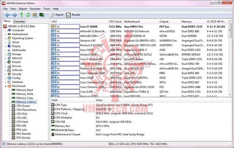Click the Server node icon
Screen dimensions: 234x148
(x=9, y=42)
